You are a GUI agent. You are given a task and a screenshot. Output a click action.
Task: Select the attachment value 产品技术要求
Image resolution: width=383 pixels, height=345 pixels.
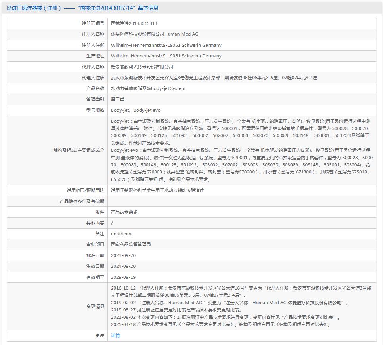[x=124, y=212]
